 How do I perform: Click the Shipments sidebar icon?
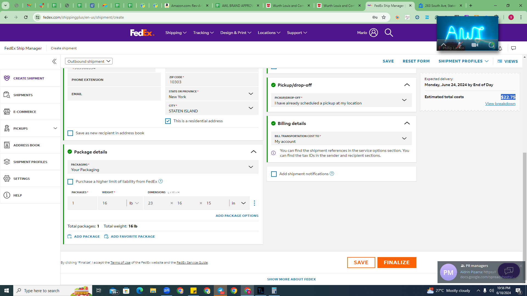(x=7, y=95)
